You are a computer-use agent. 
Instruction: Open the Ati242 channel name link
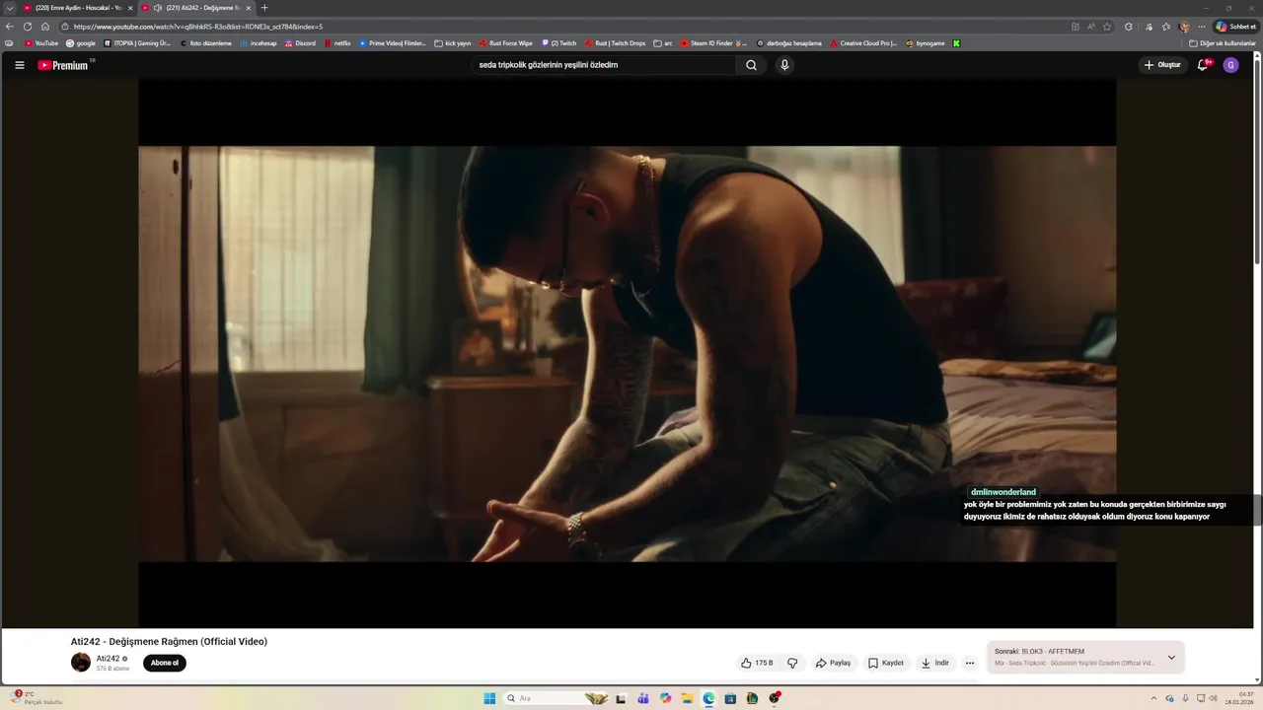109,658
